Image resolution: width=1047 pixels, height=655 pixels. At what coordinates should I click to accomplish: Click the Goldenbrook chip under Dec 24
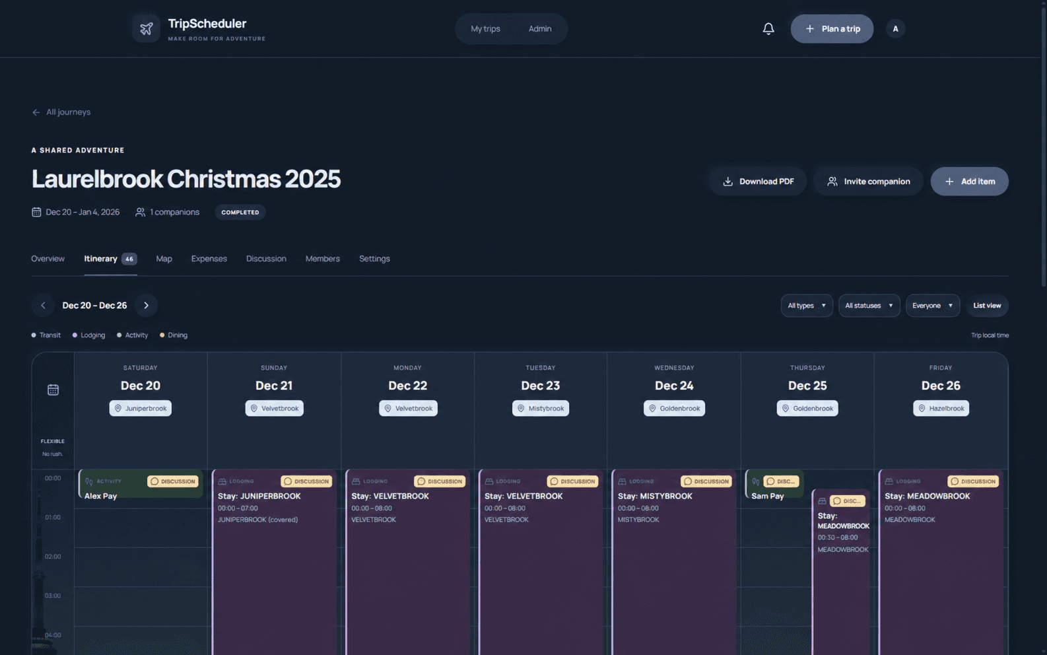tap(674, 408)
